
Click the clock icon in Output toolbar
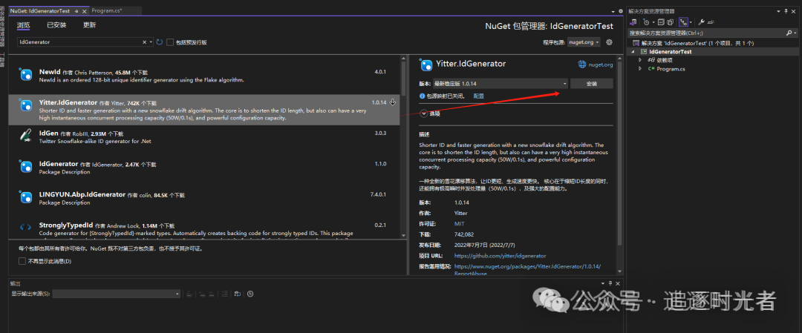[x=250, y=294]
